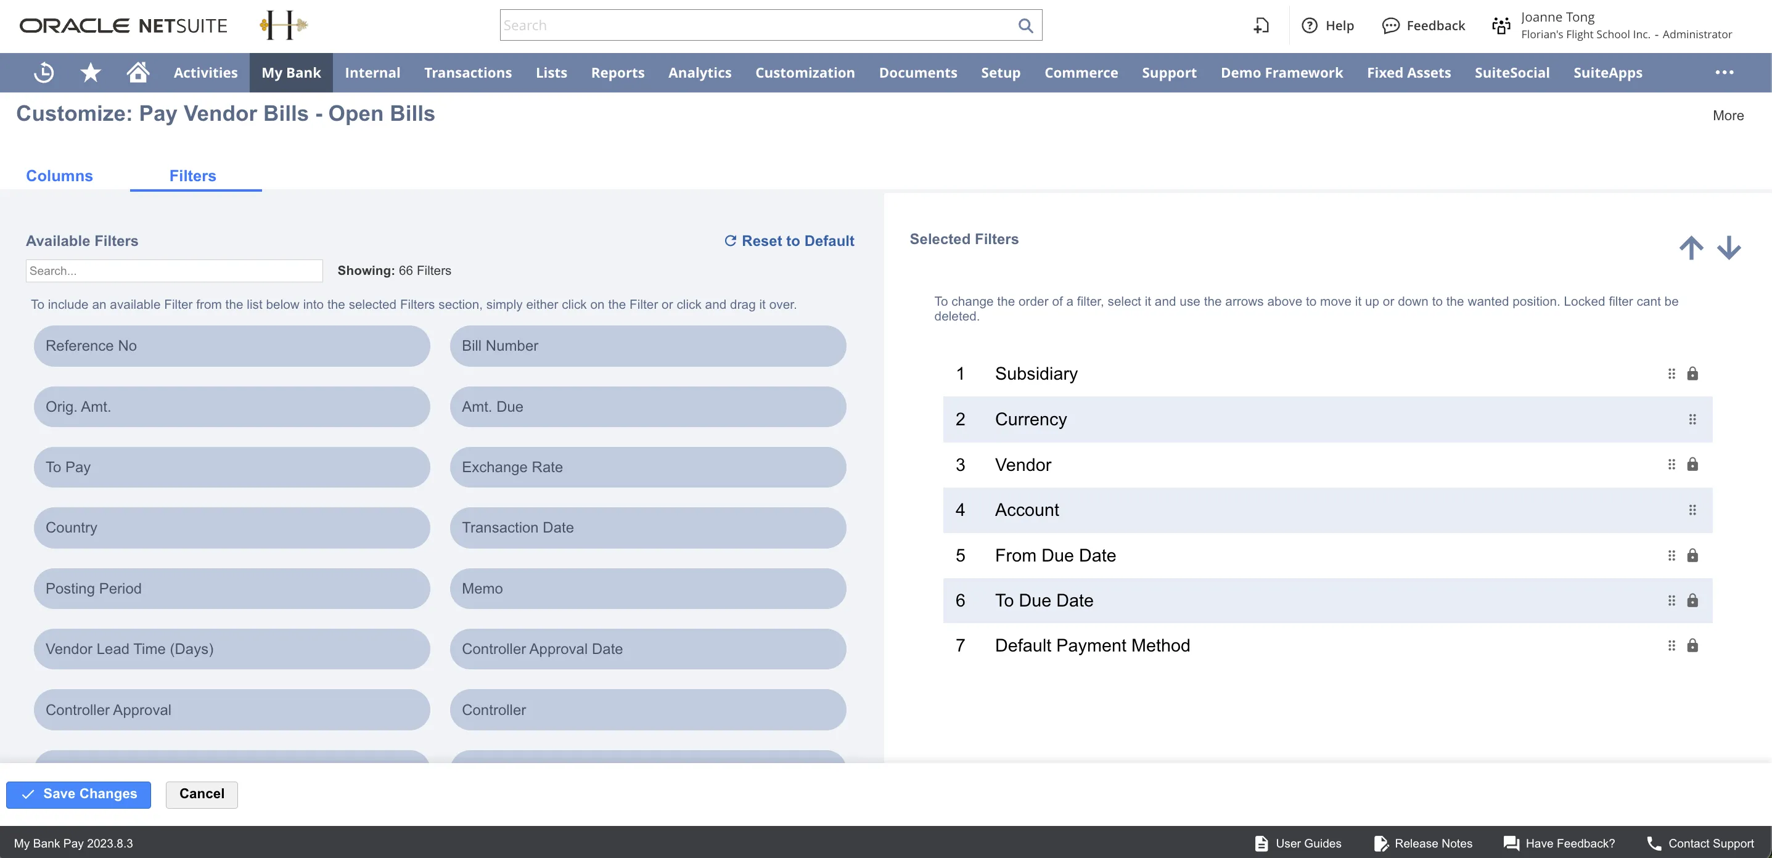Click lock icon on Default Payment Method

click(x=1692, y=645)
